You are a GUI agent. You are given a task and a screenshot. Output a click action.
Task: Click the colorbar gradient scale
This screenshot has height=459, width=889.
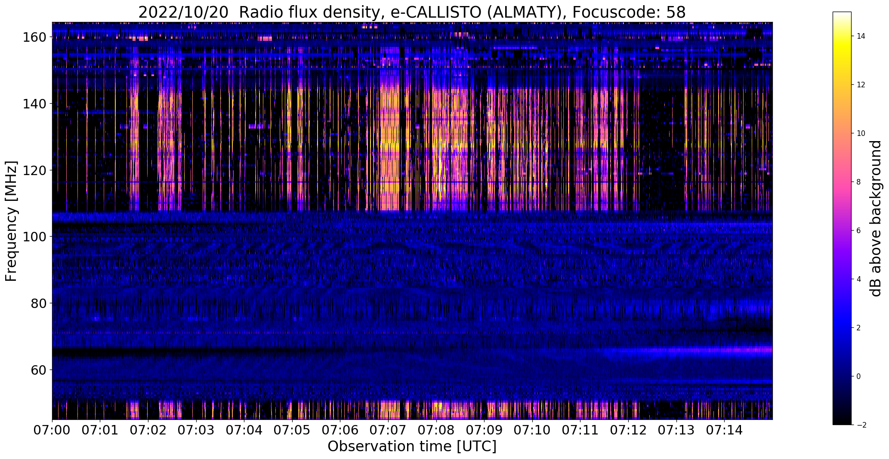842,218
